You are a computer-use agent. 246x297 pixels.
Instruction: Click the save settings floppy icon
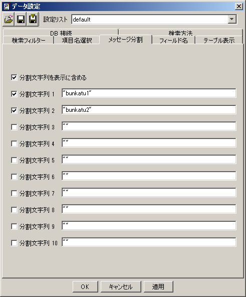pos(21,19)
